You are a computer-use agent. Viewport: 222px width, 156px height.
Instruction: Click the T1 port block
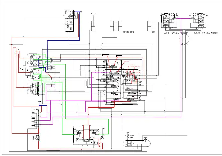[23, 66]
